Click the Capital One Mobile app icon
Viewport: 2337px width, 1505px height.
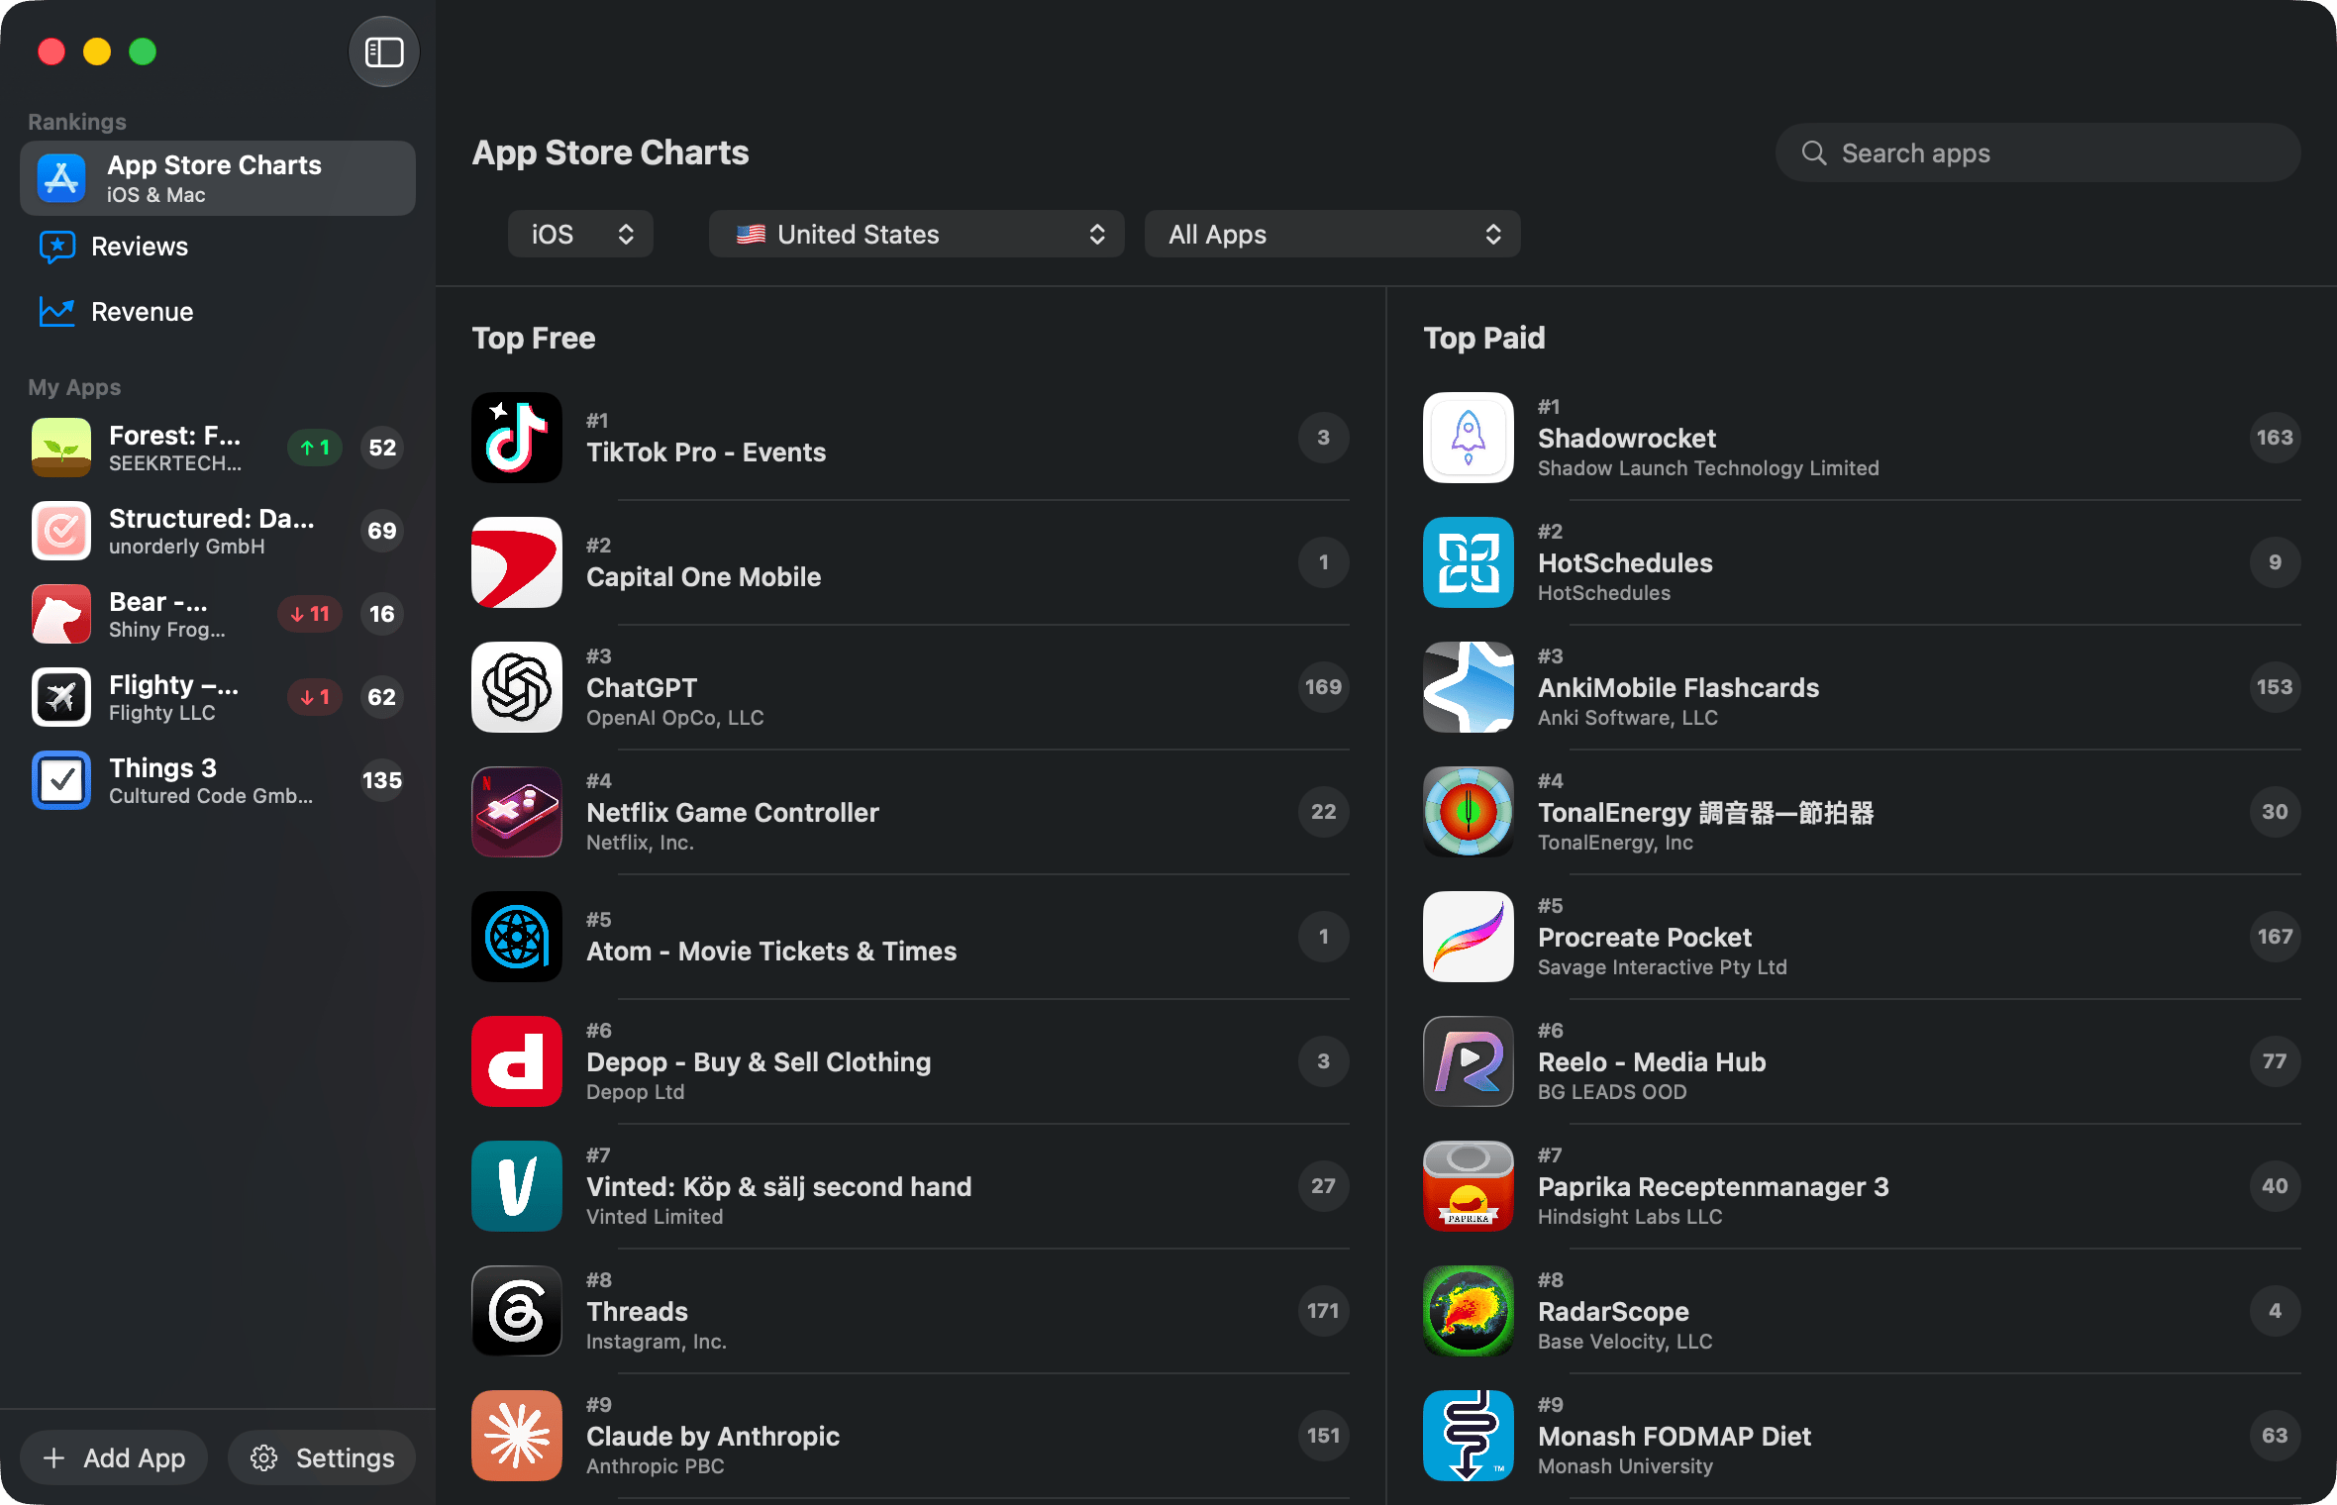click(517, 562)
